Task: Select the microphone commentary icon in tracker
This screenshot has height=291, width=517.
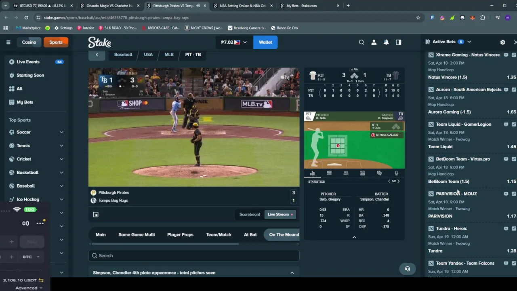Action: click(396, 173)
